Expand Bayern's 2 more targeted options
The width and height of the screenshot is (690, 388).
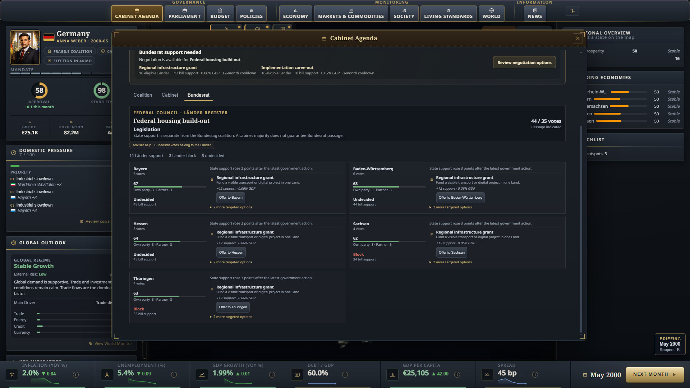[231, 207]
